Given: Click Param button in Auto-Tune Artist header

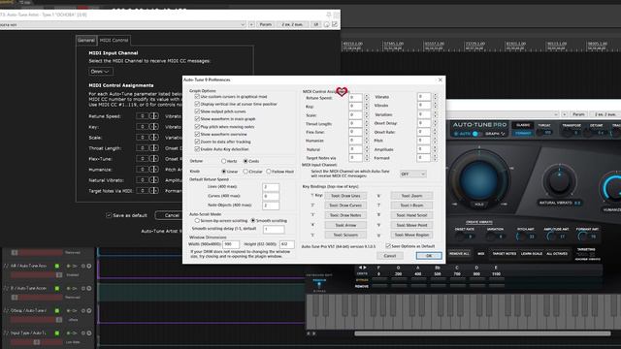Looking at the screenshot, I should pos(266,24).
